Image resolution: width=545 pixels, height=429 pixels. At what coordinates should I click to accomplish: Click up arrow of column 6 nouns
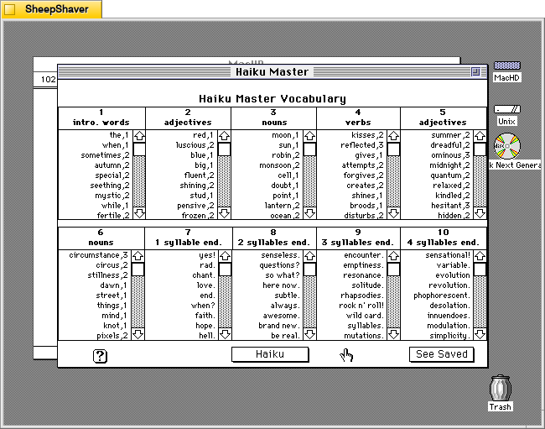(x=138, y=256)
